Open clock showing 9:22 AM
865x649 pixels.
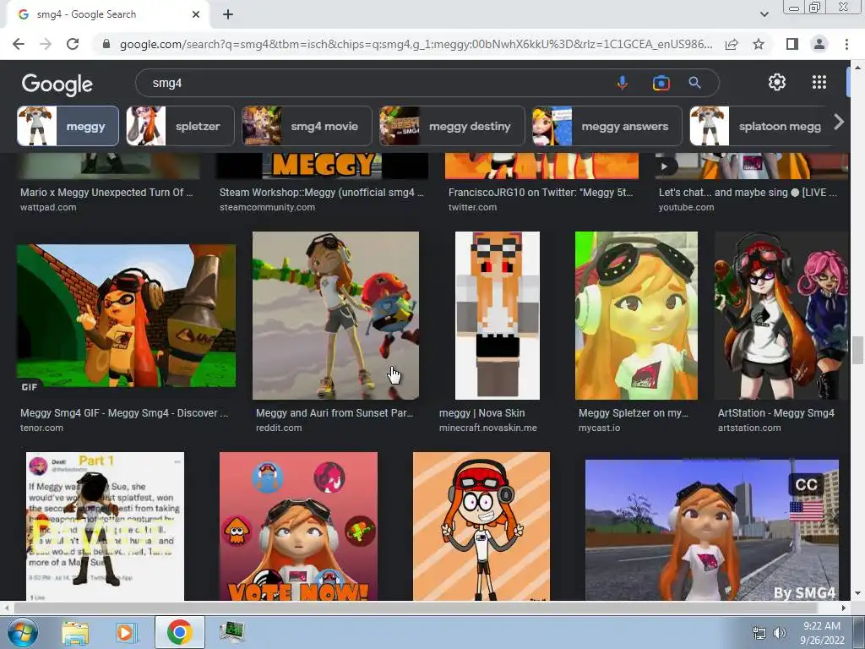(x=822, y=633)
